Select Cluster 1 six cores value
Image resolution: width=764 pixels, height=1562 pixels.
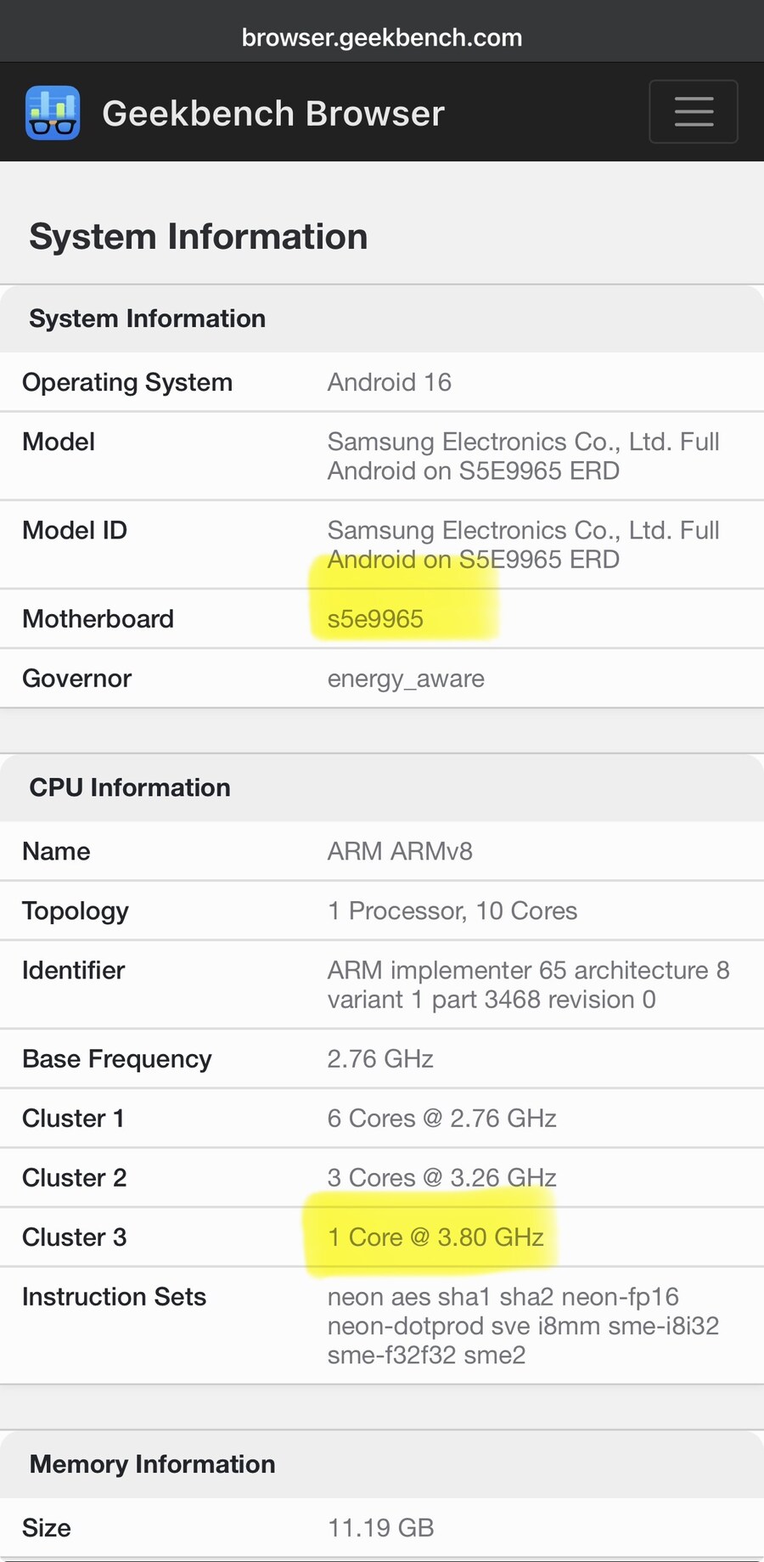(441, 1119)
